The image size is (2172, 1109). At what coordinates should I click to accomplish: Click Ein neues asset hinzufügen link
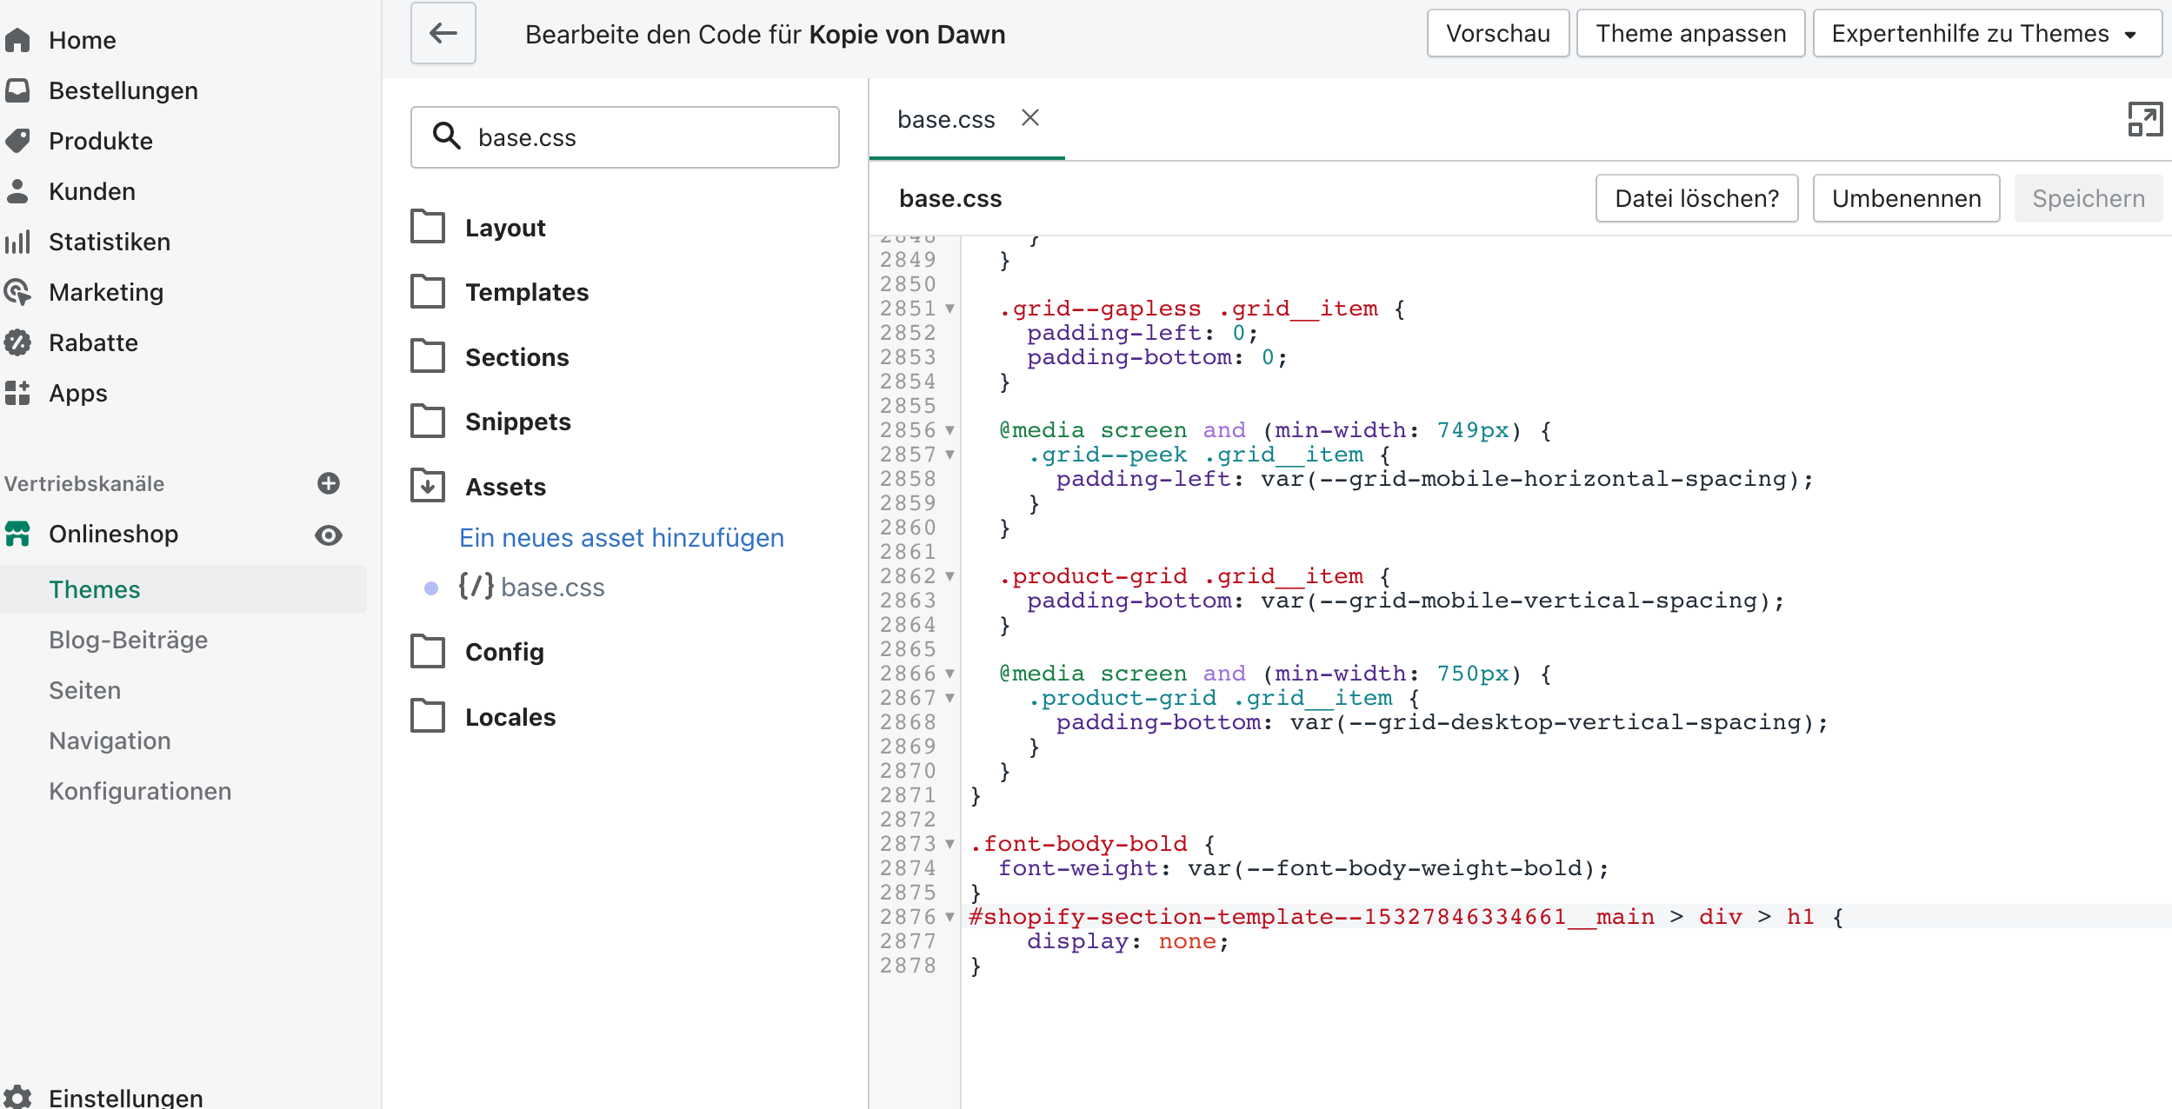[x=621, y=538]
